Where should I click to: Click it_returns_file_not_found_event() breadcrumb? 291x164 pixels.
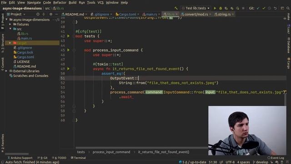tap(164, 152)
